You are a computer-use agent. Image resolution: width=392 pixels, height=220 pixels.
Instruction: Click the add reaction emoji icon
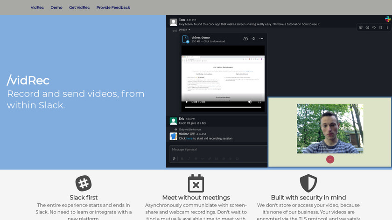[361, 27]
